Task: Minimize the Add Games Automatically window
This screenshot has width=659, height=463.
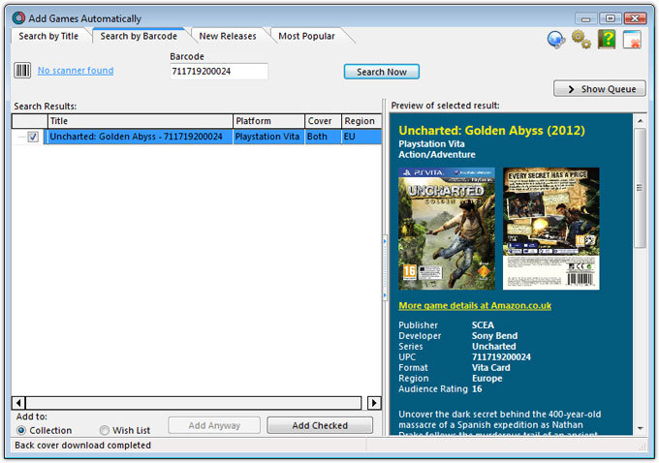Action: point(586,19)
